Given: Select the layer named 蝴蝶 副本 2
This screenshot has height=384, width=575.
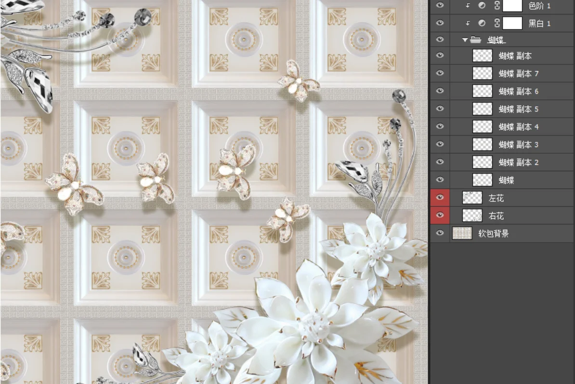Looking at the screenshot, I should (519, 162).
